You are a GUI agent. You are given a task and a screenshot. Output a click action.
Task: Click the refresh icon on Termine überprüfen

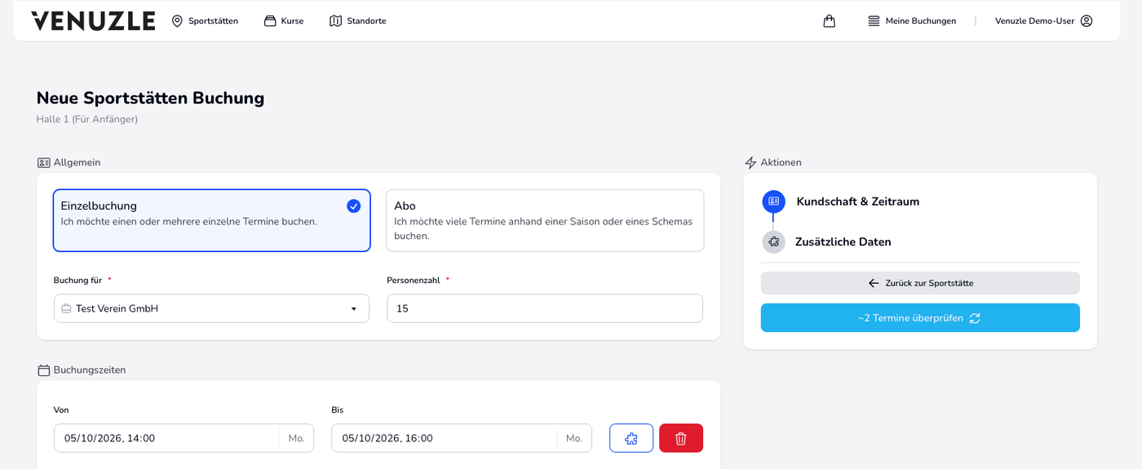975,318
